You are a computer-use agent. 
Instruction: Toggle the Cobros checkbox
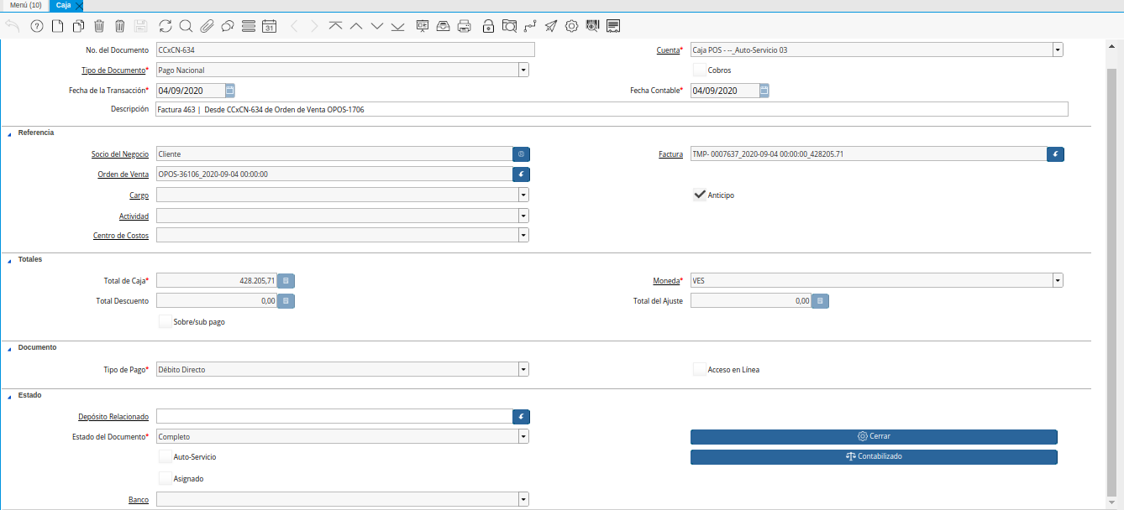699,70
